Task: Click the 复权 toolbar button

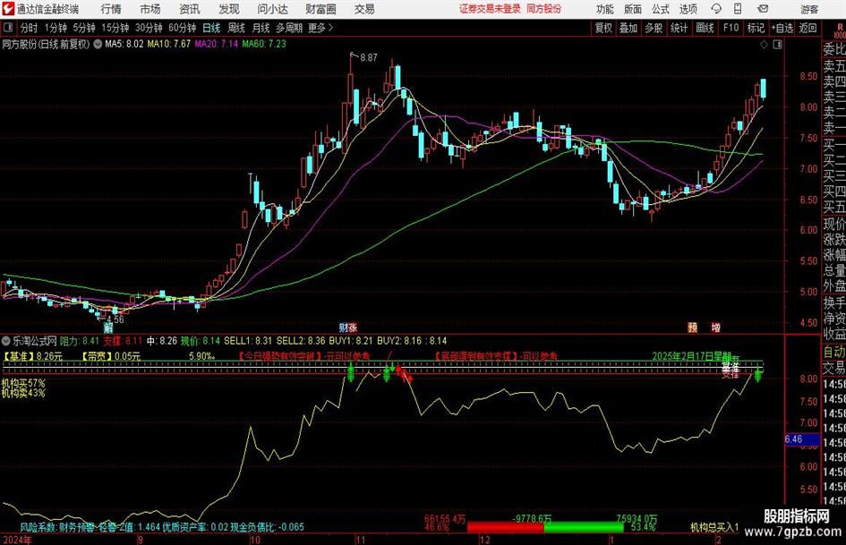Action: point(603,28)
